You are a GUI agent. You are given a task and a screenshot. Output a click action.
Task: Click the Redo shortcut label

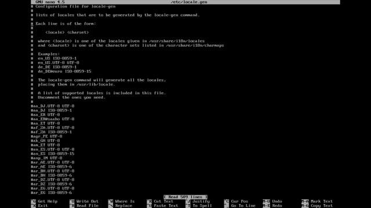(x=277, y=206)
